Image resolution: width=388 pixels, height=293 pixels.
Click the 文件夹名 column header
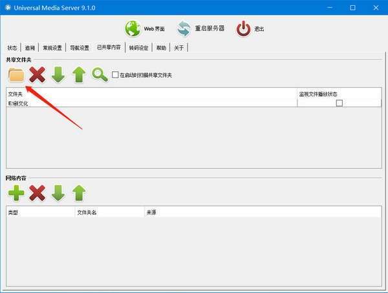pyautogui.click(x=109, y=212)
